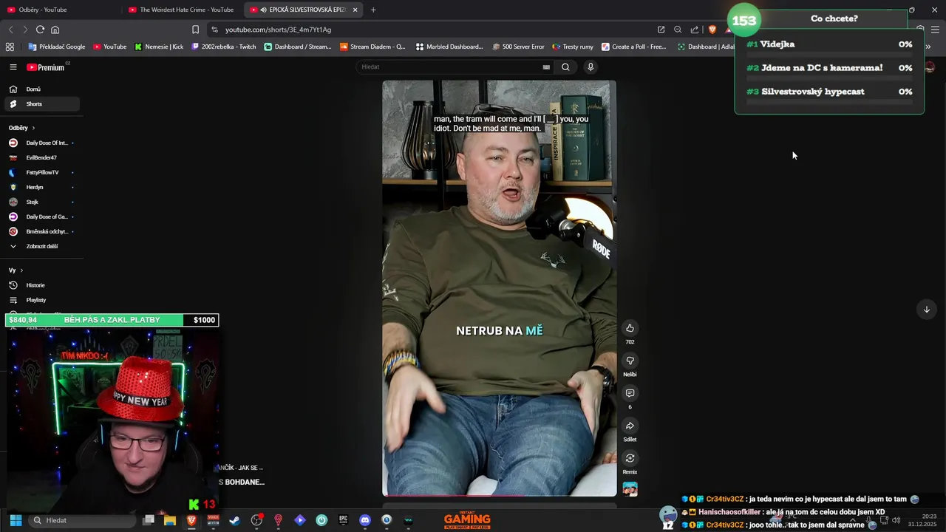Open Playlisty in the sidebar
Screen dimensions: 946x532
[35, 300]
